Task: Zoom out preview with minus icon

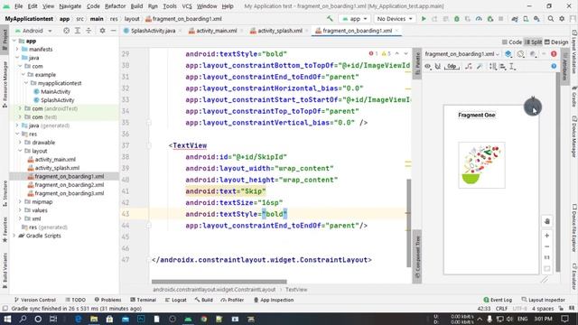Action: (547, 246)
